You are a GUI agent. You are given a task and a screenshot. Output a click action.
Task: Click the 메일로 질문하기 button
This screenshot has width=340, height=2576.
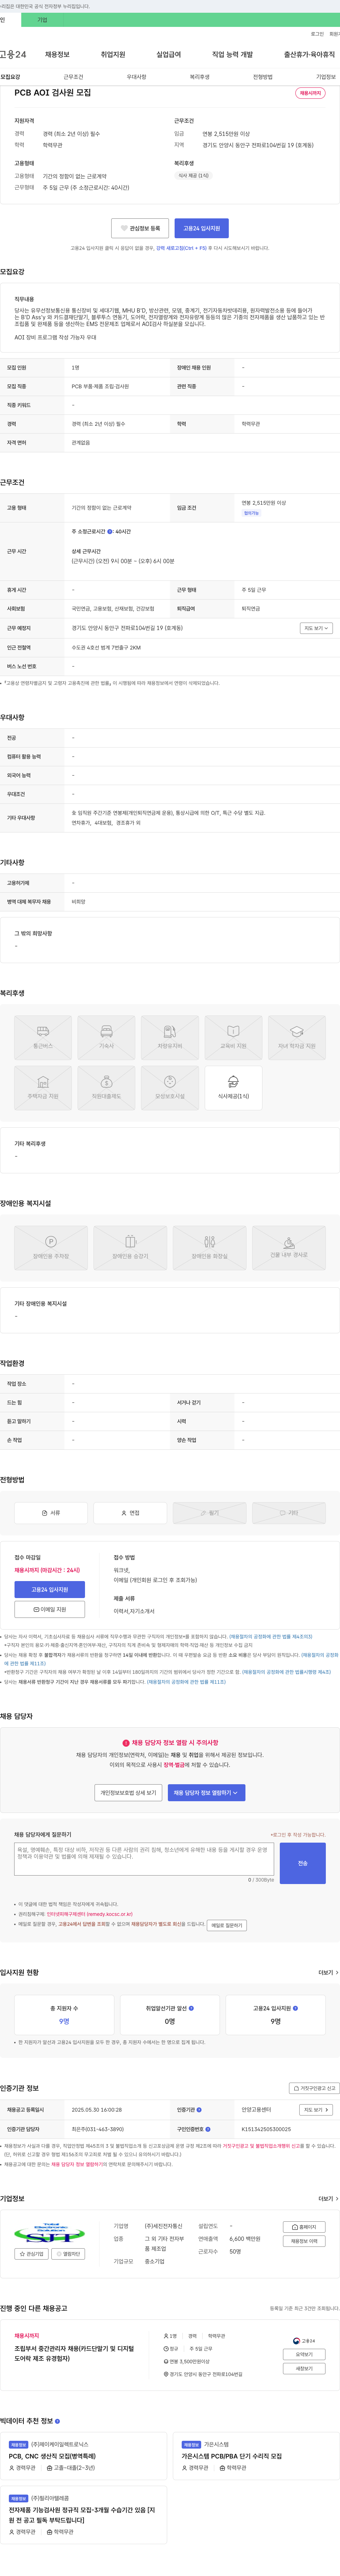point(227,1925)
